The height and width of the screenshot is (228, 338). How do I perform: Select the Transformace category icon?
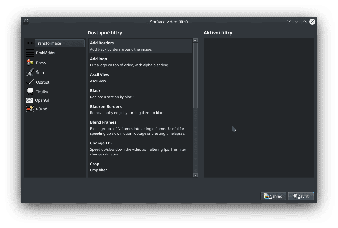pyautogui.click(x=29, y=43)
